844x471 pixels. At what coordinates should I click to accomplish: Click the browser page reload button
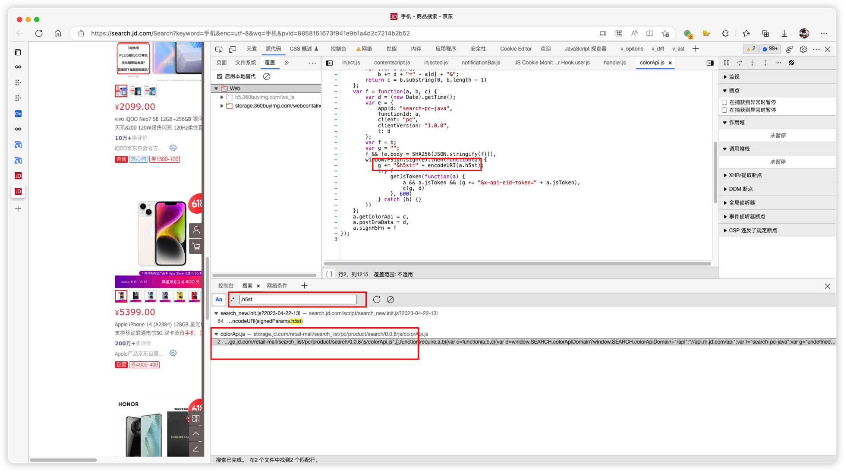point(39,33)
